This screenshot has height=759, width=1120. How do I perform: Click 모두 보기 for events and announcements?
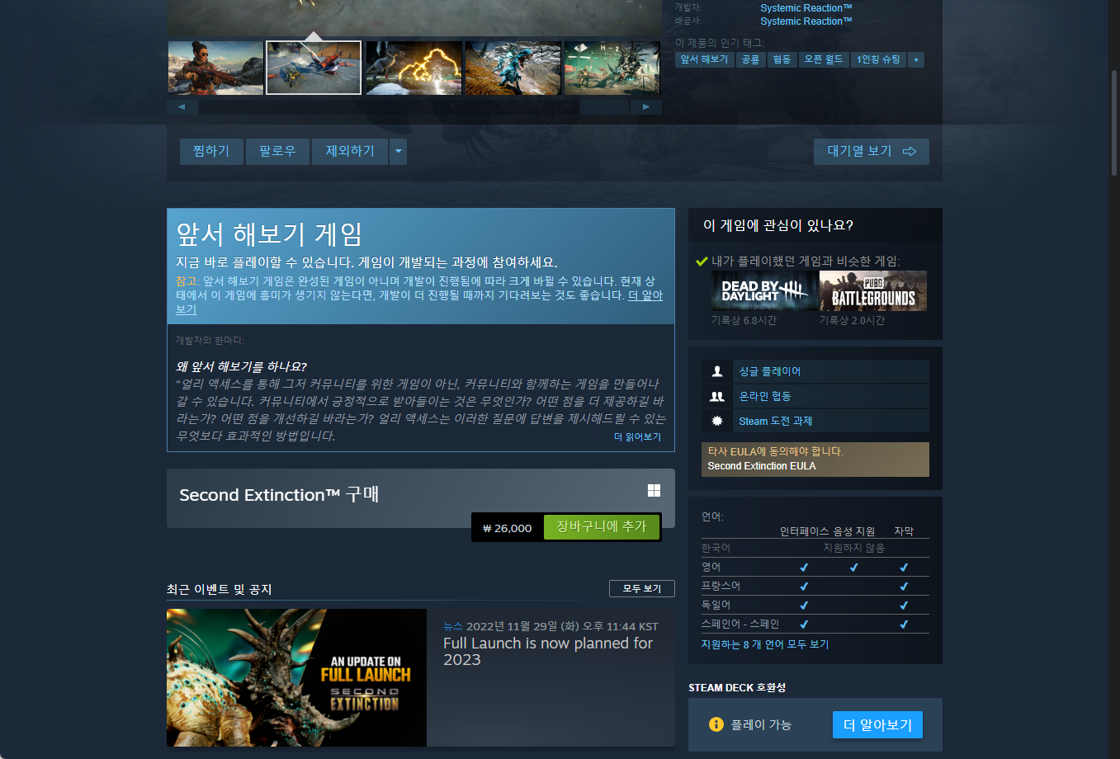click(642, 588)
